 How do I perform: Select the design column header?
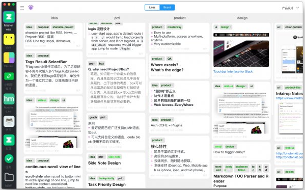click(242, 18)
